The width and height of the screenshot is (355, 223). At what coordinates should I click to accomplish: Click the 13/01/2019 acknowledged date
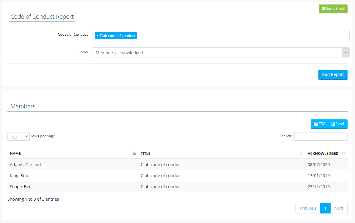(319, 176)
